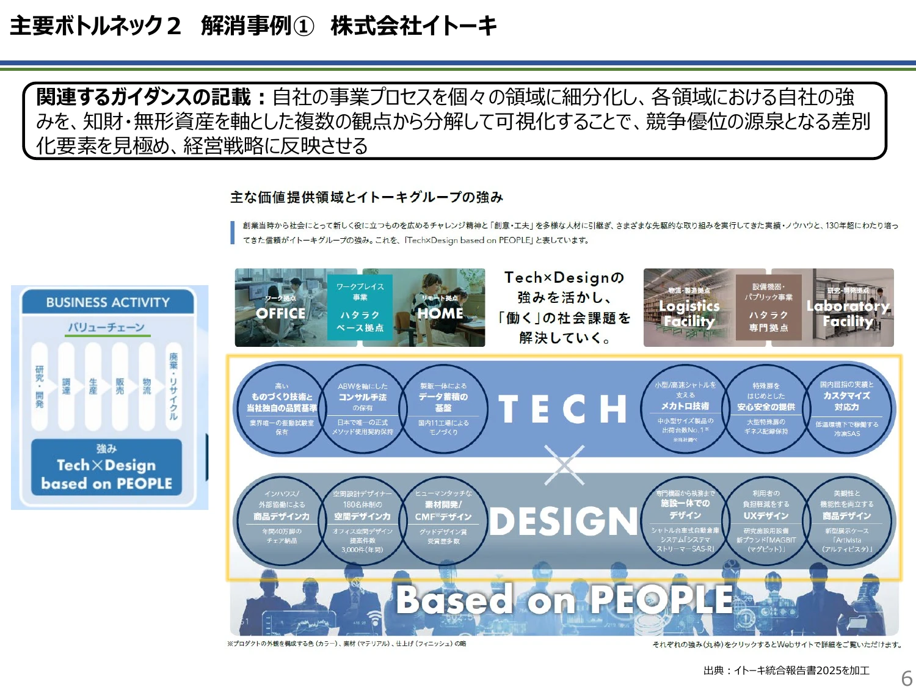The width and height of the screenshot is (916, 687).
Task: Open the 安心安全の提供 strength circle
Action: [766, 409]
